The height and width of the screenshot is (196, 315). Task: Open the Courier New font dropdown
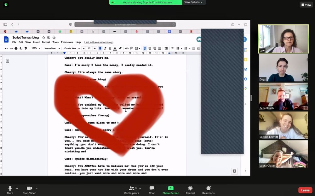[72, 48]
